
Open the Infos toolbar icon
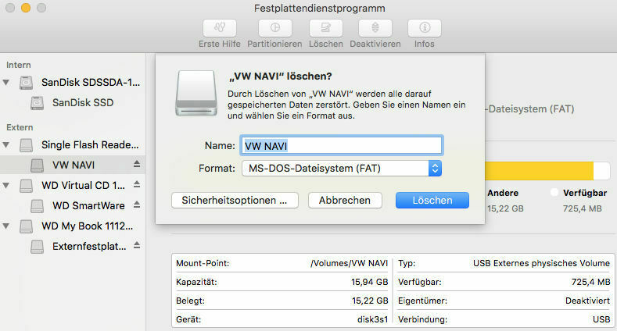tap(424, 28)
